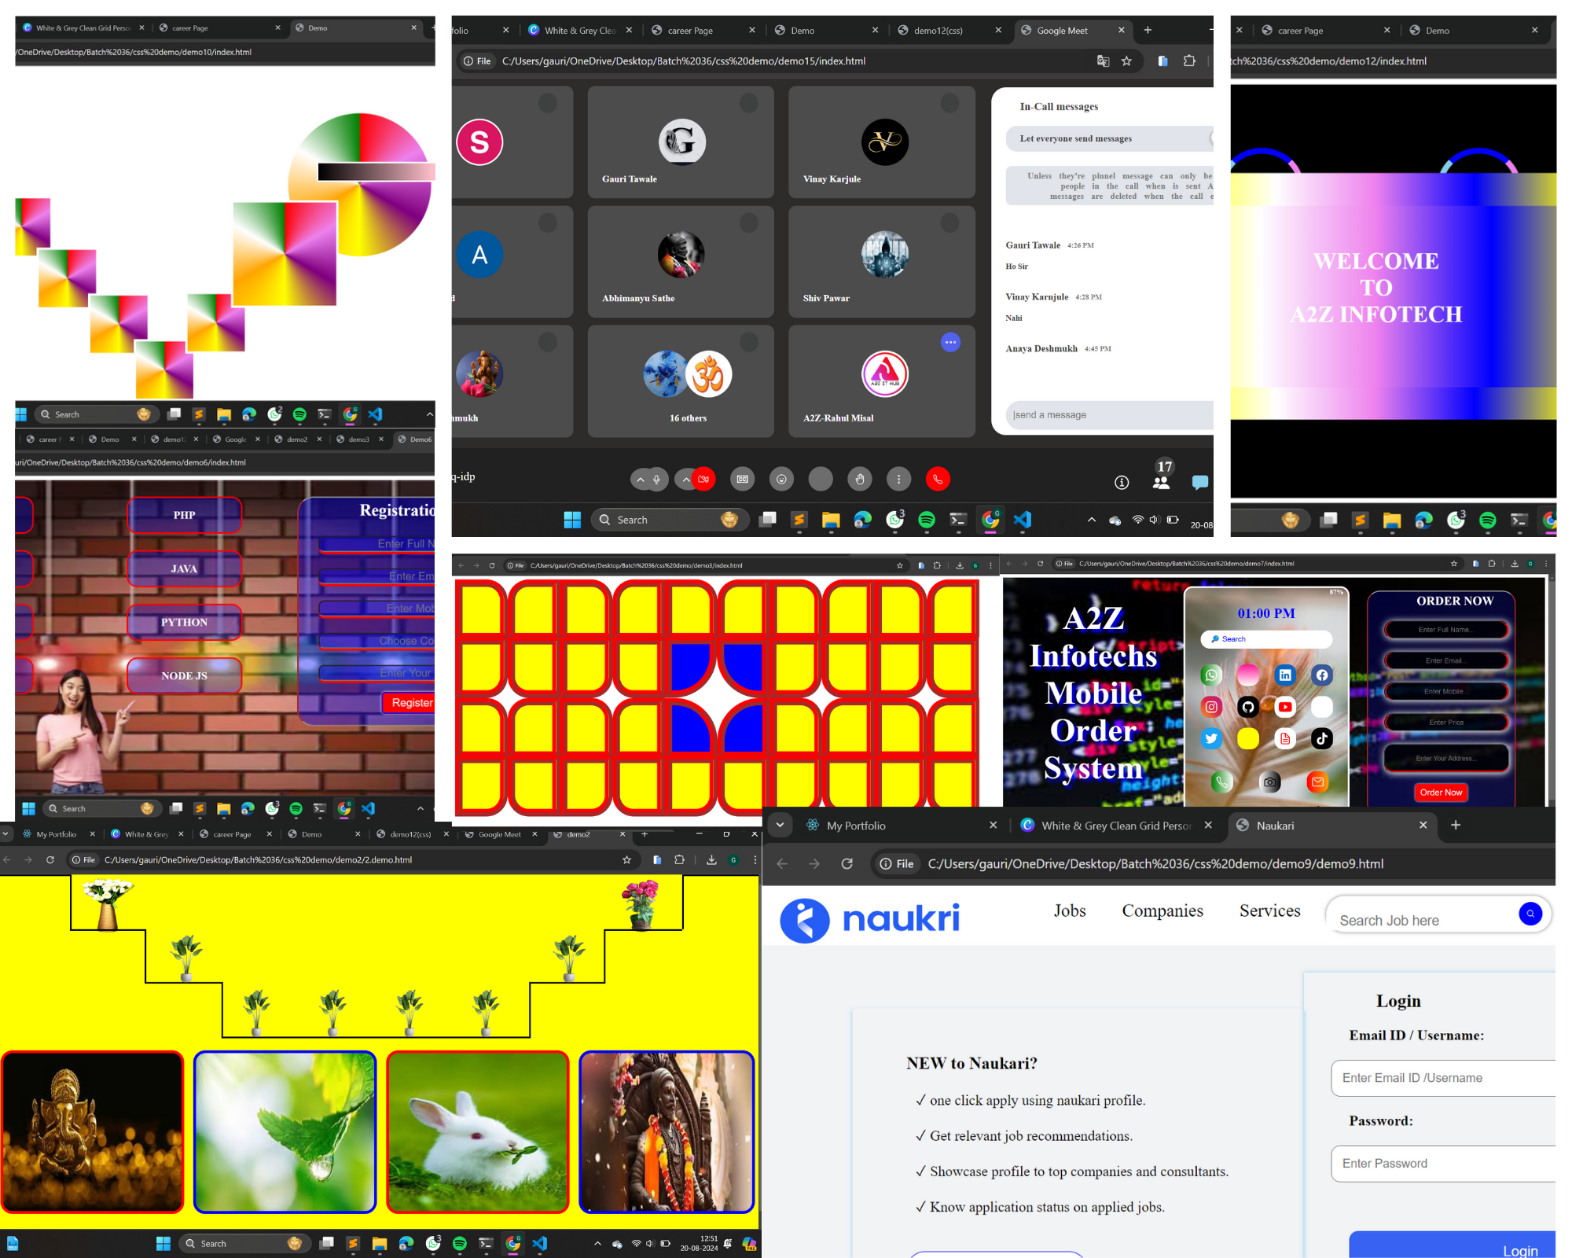Screen dimensions: 1572x1258
Task: Expand camera video settings chevron in Meet
Action: [x=686, y=479]
